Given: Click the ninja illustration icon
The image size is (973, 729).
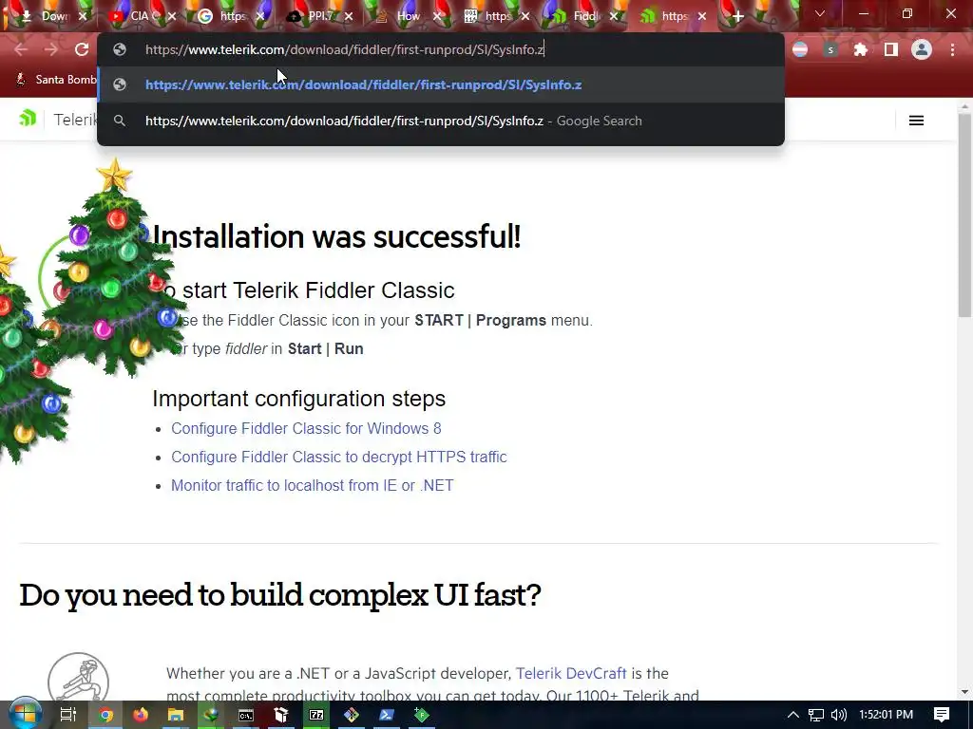Looking at the screenshot, I should [78, 678].
